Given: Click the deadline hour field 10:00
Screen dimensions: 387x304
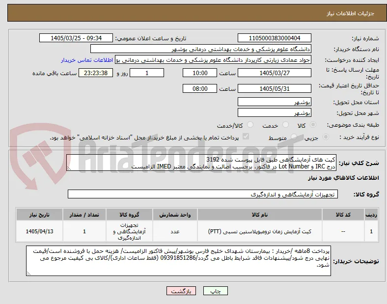Looking at the screenshot, I should pos(200,73).
